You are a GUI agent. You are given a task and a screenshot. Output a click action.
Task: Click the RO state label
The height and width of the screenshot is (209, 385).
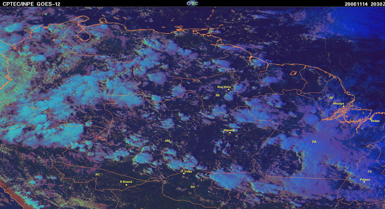tap(193, 187)
